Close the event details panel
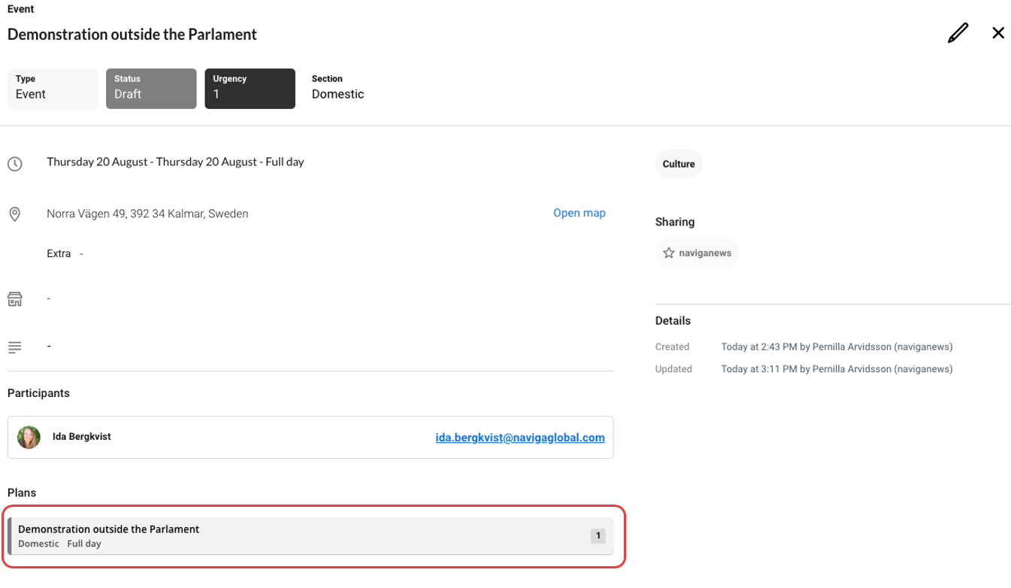 pyautogui.click(x=997, y=33)
